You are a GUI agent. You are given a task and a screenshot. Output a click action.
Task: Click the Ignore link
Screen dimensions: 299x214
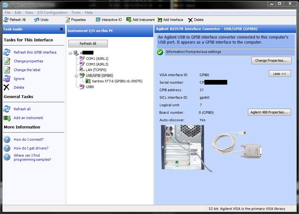(19, 79)
